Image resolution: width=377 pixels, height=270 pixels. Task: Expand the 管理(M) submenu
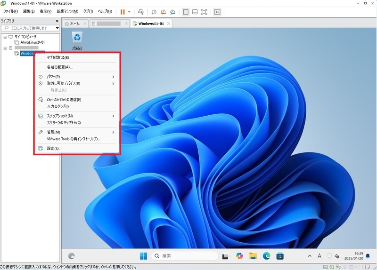point(77,132)
